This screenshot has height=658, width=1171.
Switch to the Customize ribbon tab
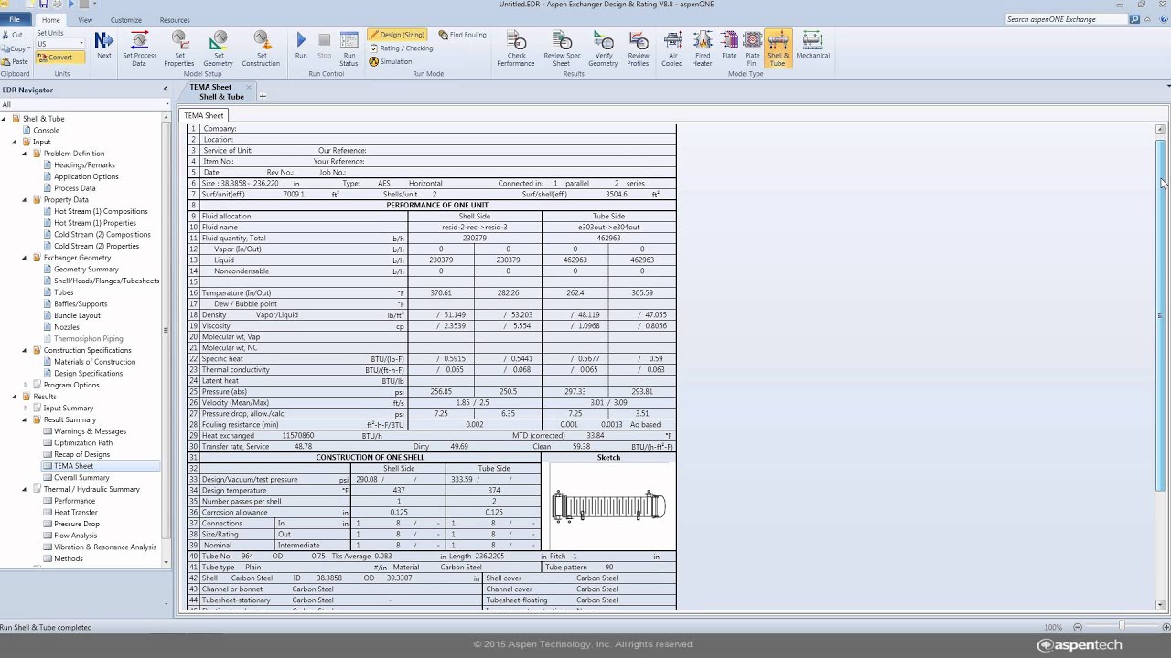[x=126, y=20]
